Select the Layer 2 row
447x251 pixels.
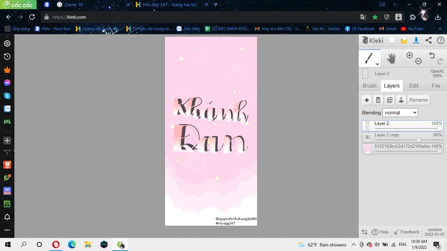coord(402,125)
